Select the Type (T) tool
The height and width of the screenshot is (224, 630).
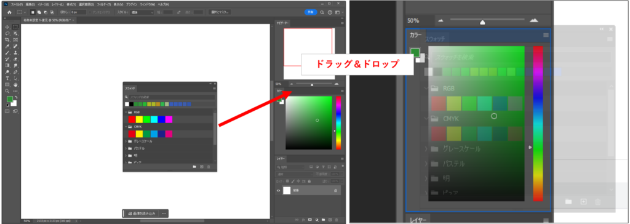click(7, 78)
